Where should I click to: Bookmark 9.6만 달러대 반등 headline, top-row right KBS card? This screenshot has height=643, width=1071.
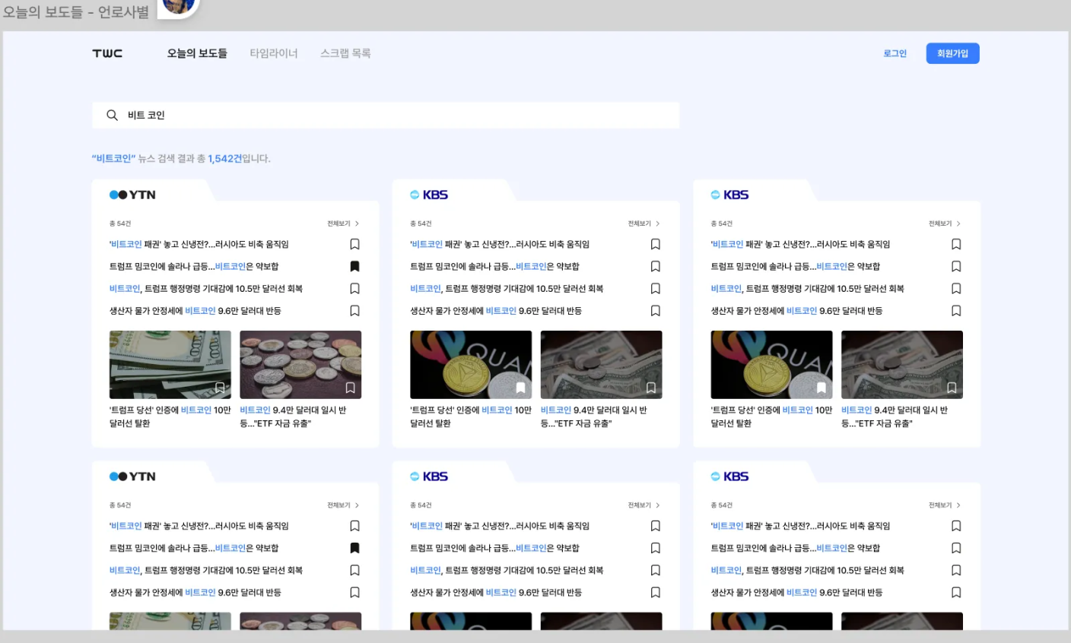(x=956, y=310)
